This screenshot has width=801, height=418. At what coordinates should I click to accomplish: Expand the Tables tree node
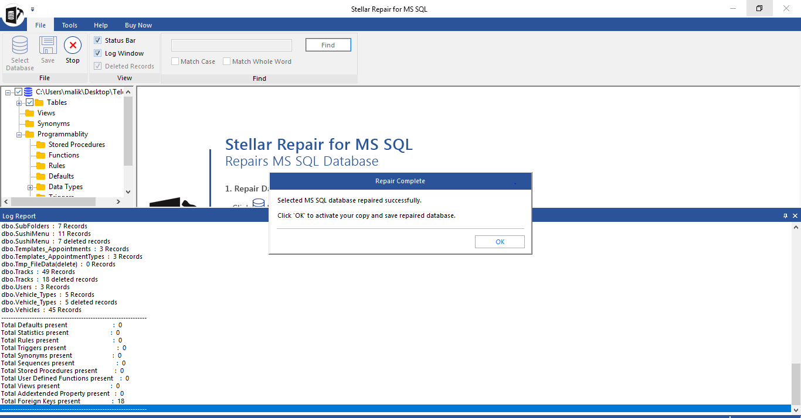point(19,102)
